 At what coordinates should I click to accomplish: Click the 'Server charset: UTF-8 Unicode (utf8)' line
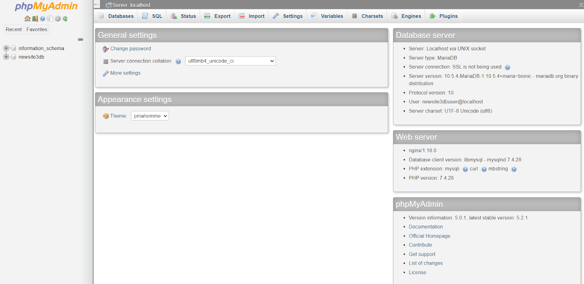450,111
